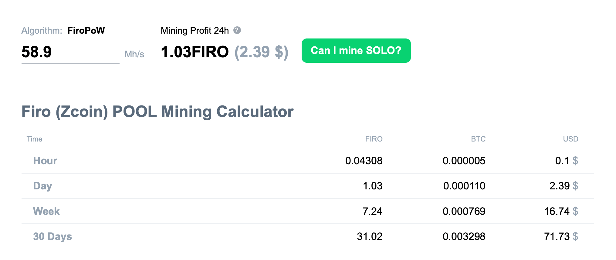Click the FiroPoW algorithm name
This screenshot has width=616, height=260.
coord(86,31)
